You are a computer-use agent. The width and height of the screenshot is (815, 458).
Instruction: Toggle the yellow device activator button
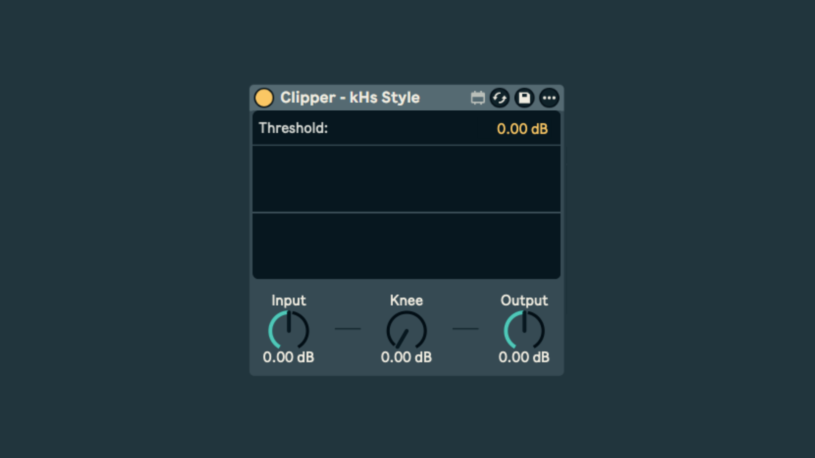point(264,98)
